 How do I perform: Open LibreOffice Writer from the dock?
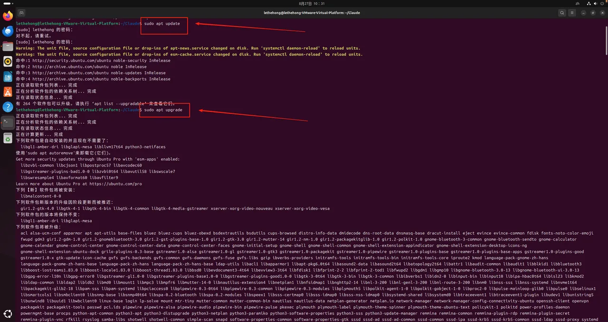[x=8, y=77]
